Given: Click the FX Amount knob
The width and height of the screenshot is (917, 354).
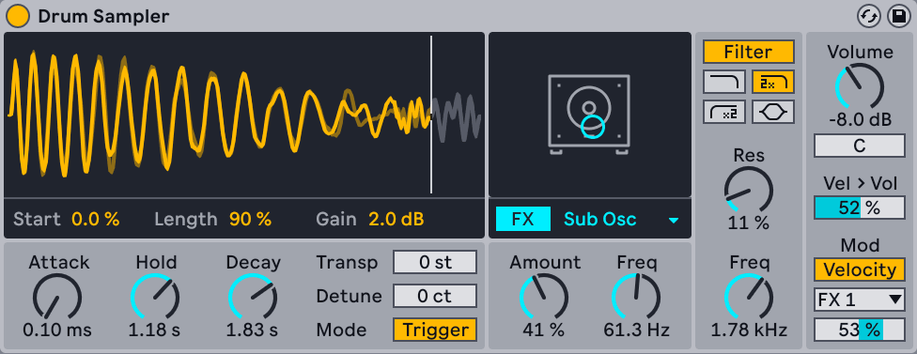Looking at the screenshot, I should tap(544, 297).
